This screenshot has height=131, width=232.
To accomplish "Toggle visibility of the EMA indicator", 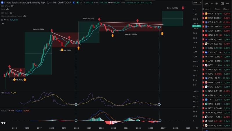I will pyautogui.click(x=8, y=10).
